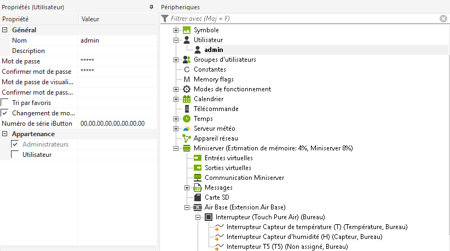Select Télécommande in the tree
450x251 pixels.
click(x=216, y=109)
